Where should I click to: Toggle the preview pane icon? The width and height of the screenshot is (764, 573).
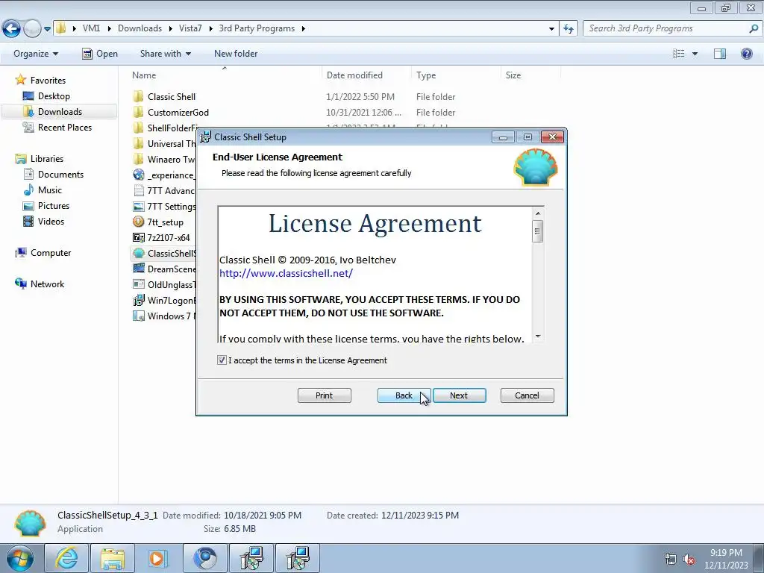click(720, 54)
